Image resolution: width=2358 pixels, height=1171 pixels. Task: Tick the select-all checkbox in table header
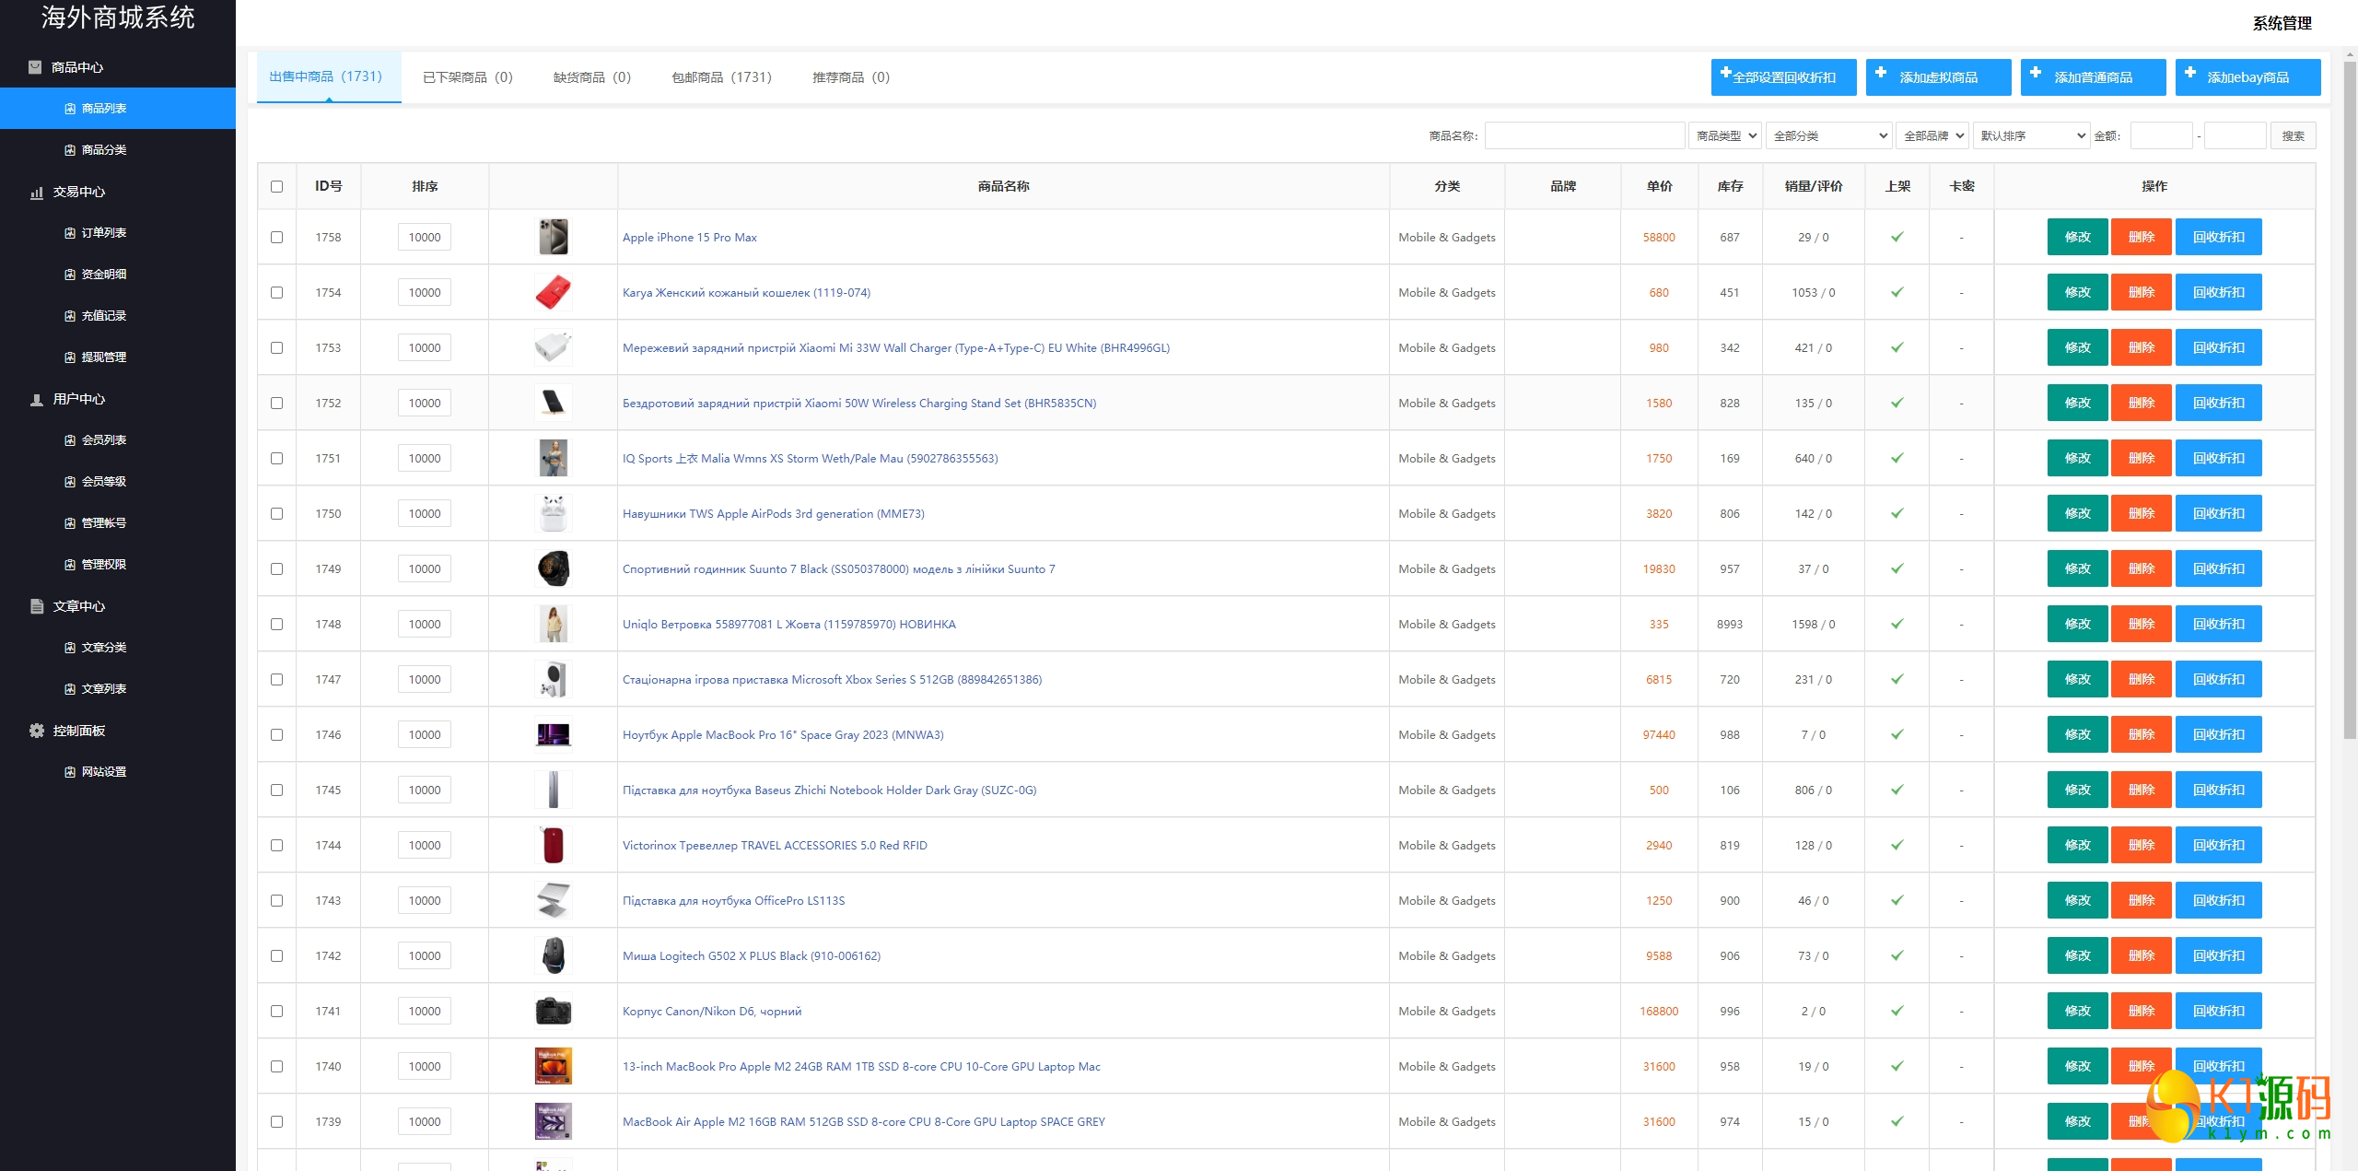(x=276, y=186)
